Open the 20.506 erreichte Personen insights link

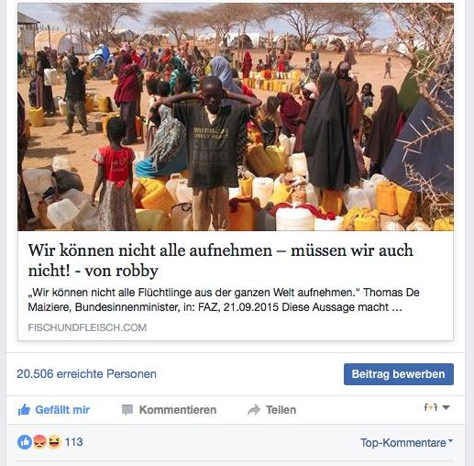tap(86, 374)
